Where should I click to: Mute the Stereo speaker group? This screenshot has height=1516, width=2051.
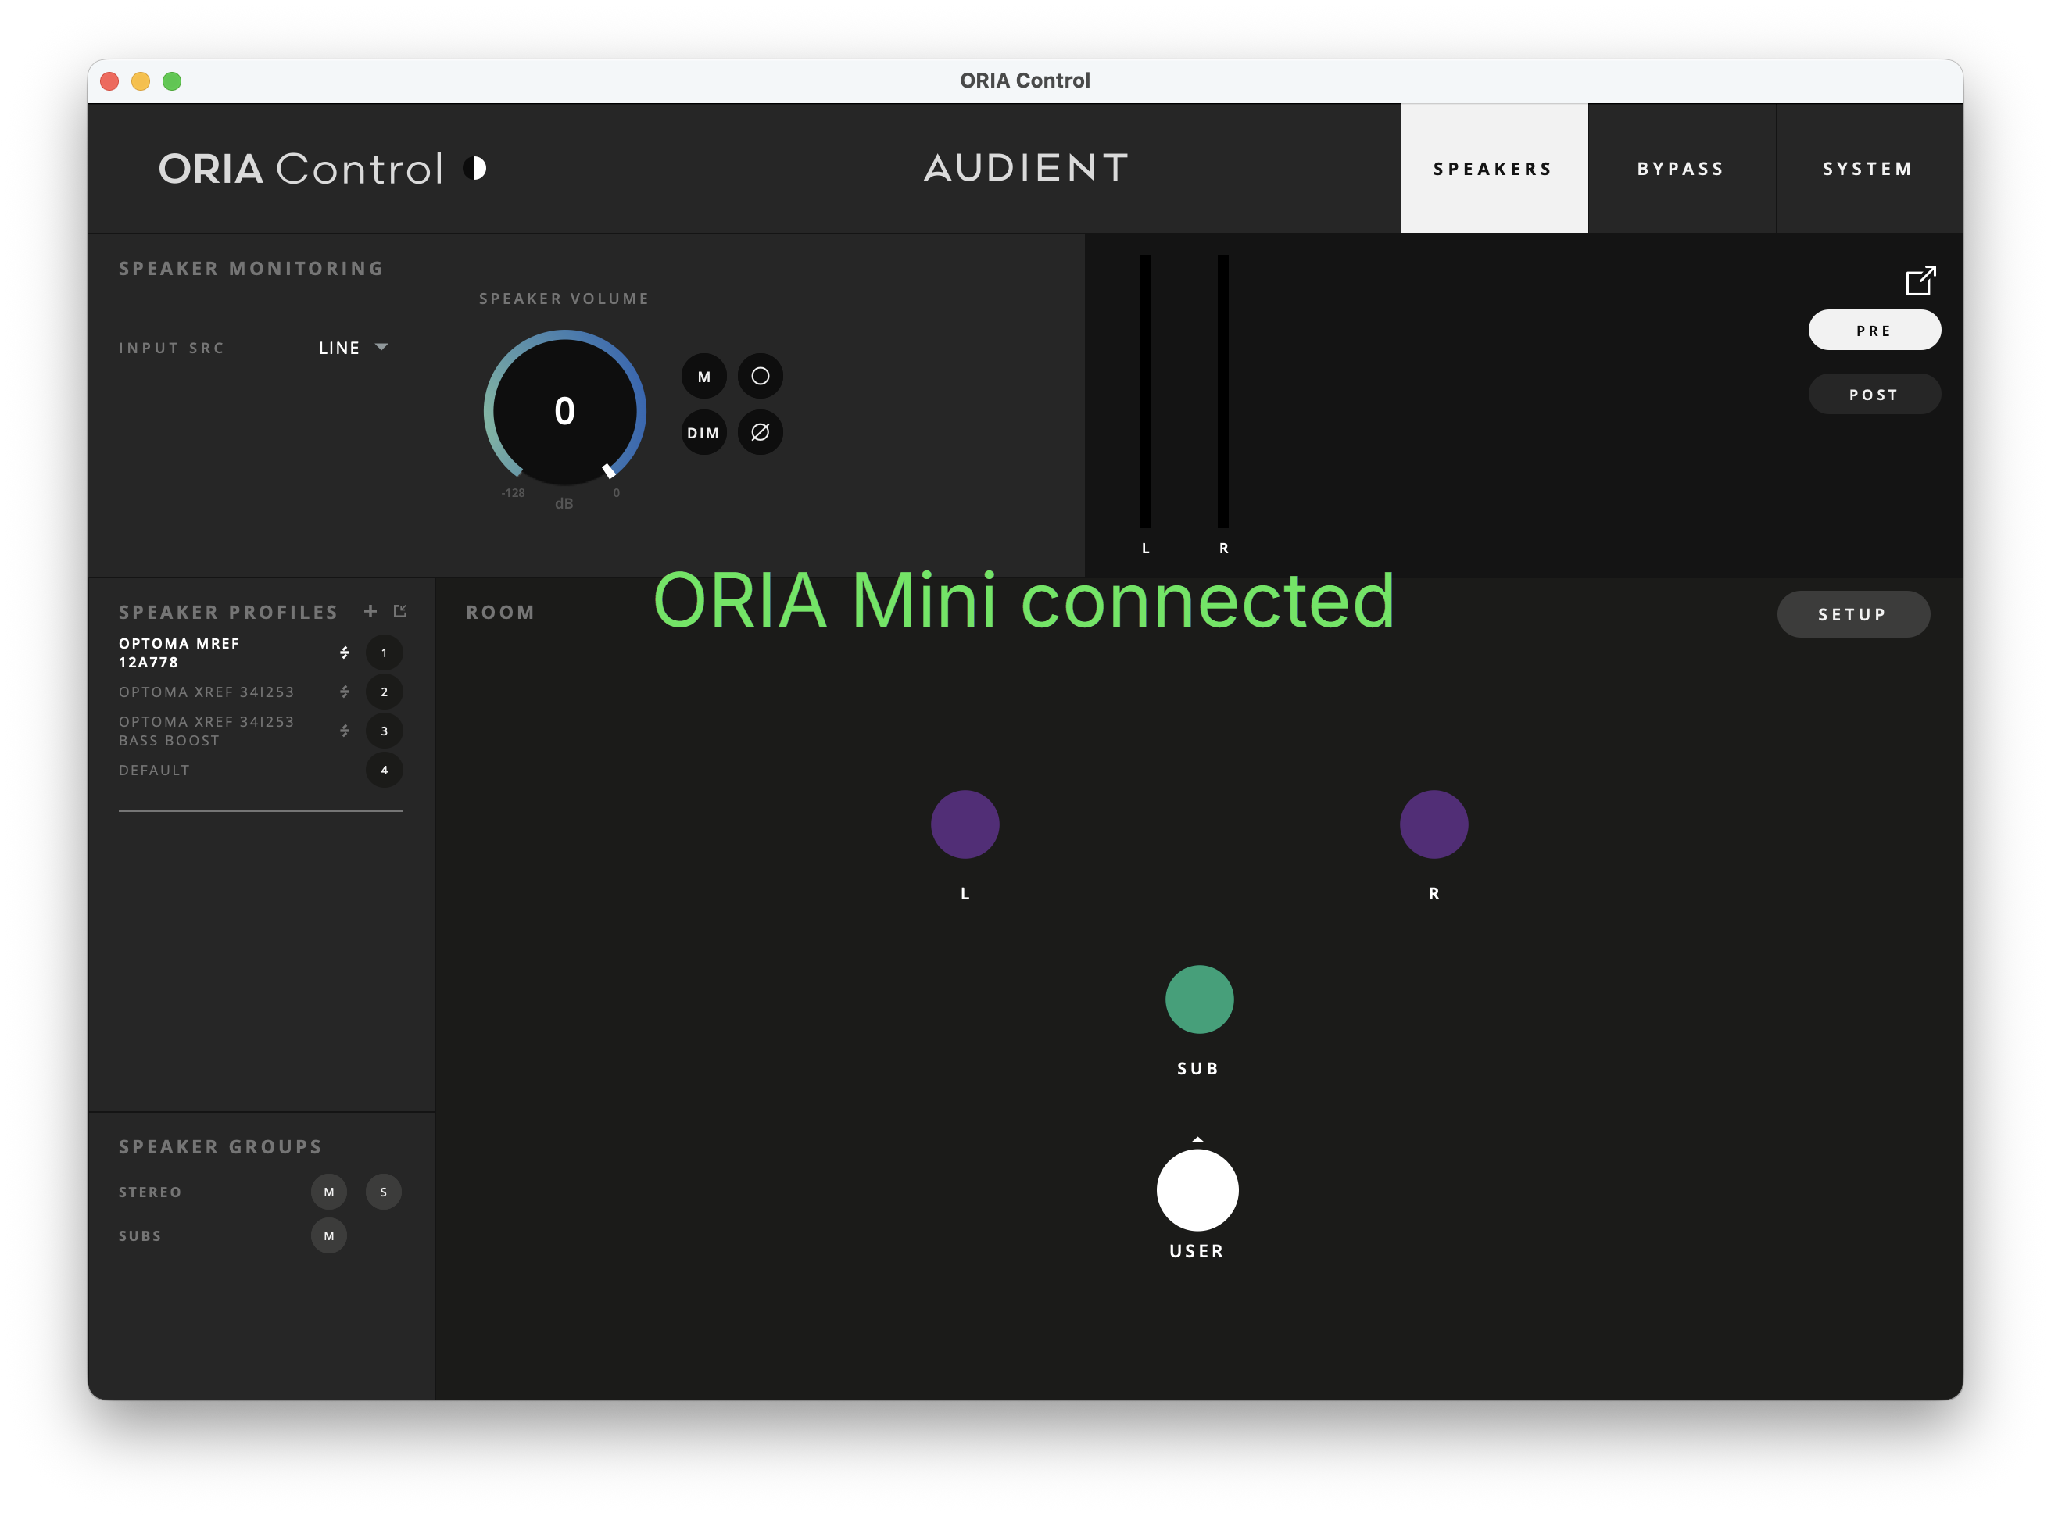[x=328, y=1192]
